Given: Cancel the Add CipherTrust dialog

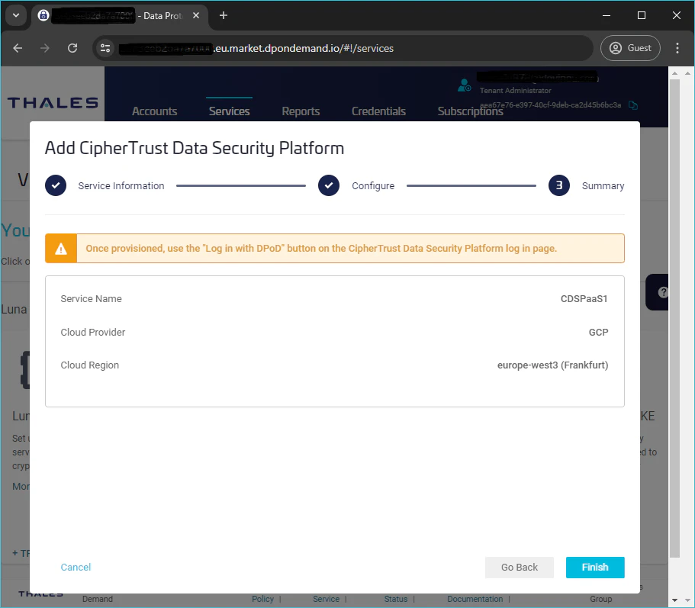Looking at the screenshot, I should [76, 568].
